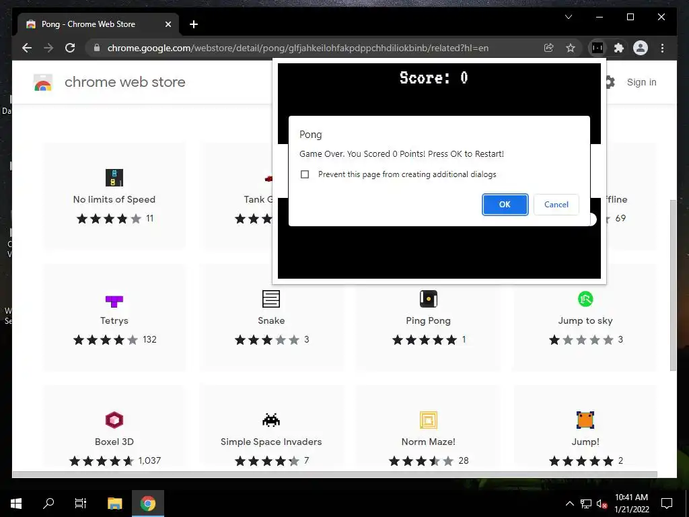Open Windows taskbar search

coord(48,504)
